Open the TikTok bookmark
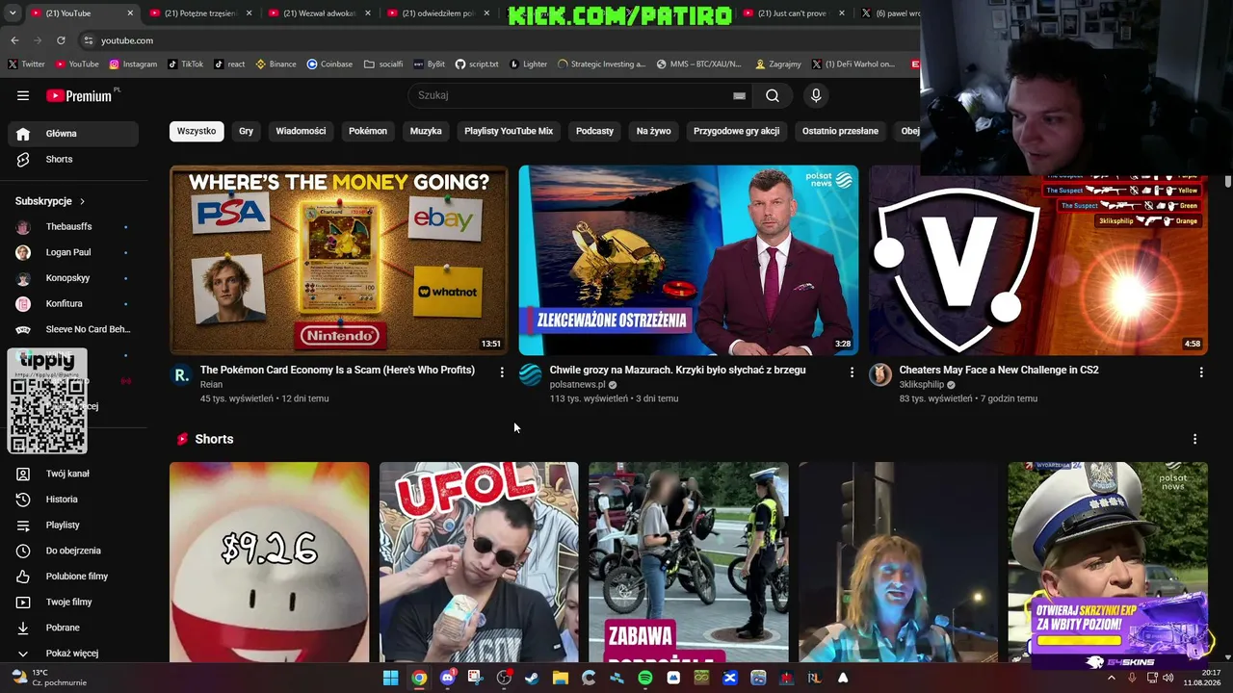Viewport: 1233px width, 693px height. point(185,64)
